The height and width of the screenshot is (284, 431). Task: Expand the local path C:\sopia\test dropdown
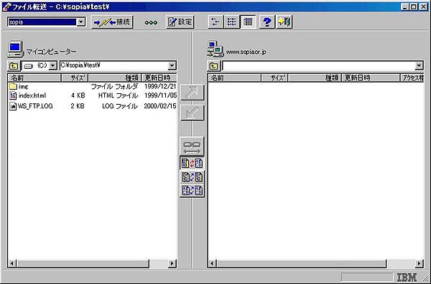point(172,65)
